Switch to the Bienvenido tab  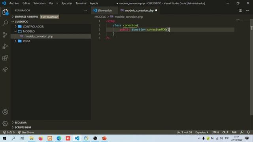coord(105,11)
